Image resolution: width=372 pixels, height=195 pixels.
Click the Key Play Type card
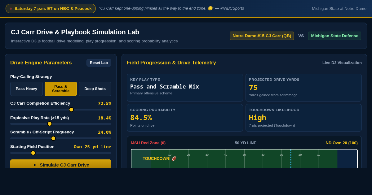[185, 88]
